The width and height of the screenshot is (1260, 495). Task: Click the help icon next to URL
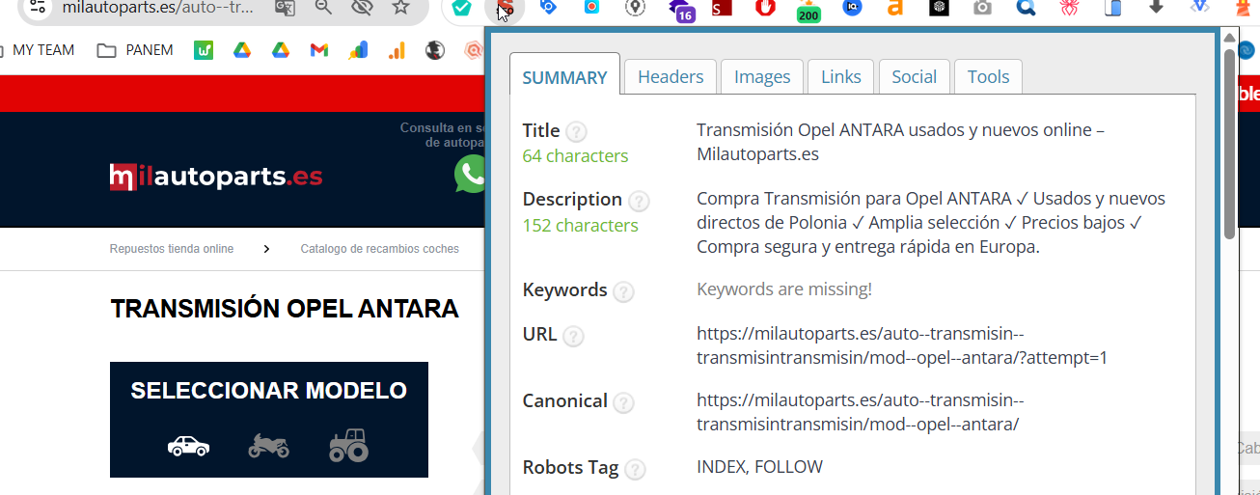pyautogui.click(x=573, y=337)
